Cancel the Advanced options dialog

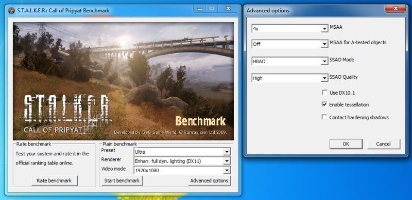point(383,144)
